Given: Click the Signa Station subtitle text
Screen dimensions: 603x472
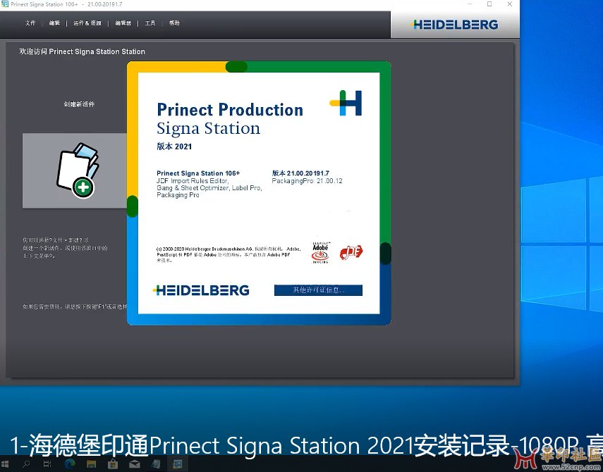Looking at the screenshot, I should tap(209, 129).
